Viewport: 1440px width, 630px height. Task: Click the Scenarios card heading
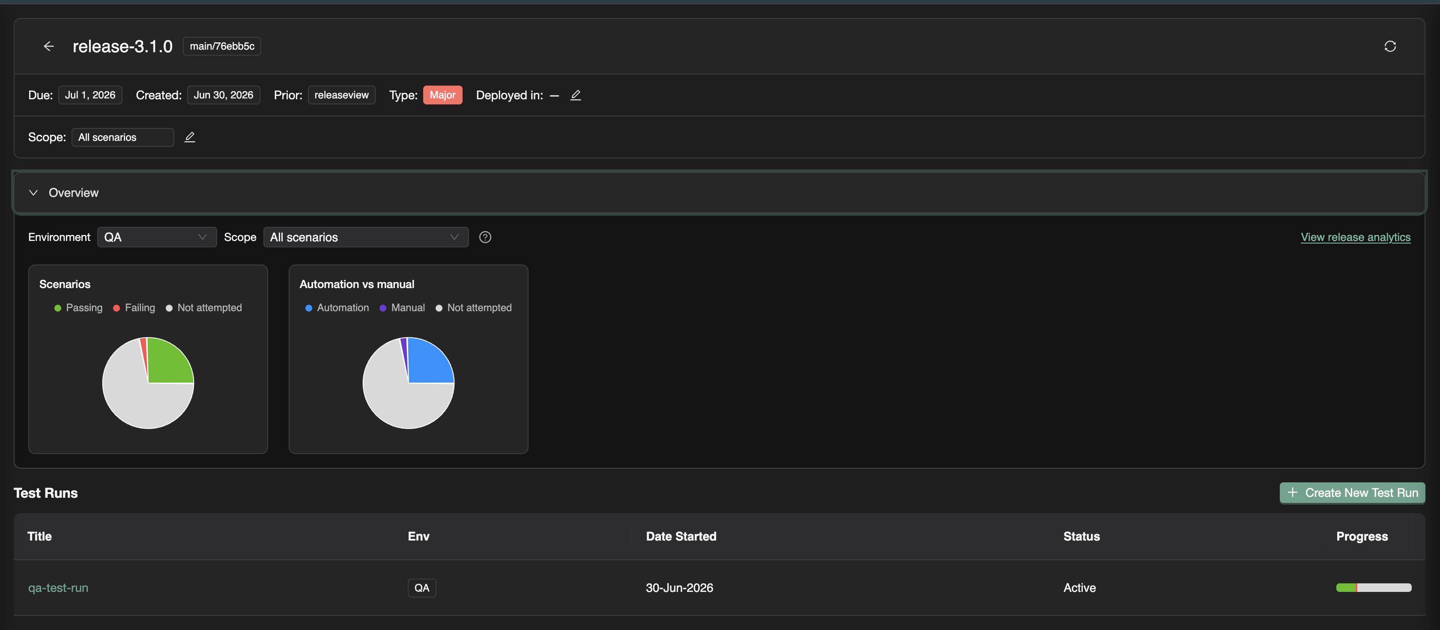coord(65,284)
